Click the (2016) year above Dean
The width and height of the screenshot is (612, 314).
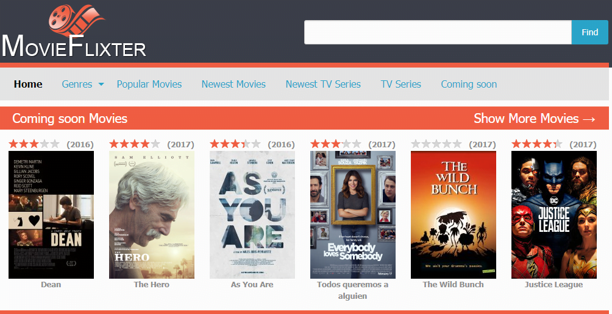coord(80,145)
